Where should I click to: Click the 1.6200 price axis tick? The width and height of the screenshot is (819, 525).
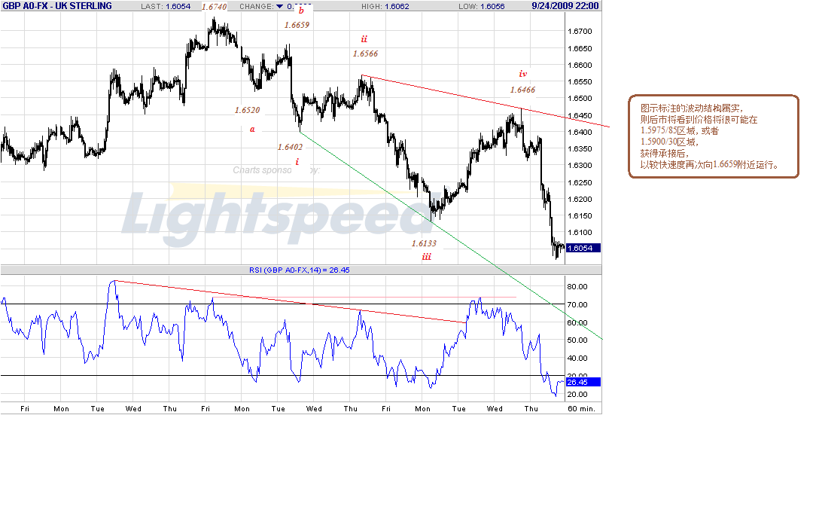580,199
